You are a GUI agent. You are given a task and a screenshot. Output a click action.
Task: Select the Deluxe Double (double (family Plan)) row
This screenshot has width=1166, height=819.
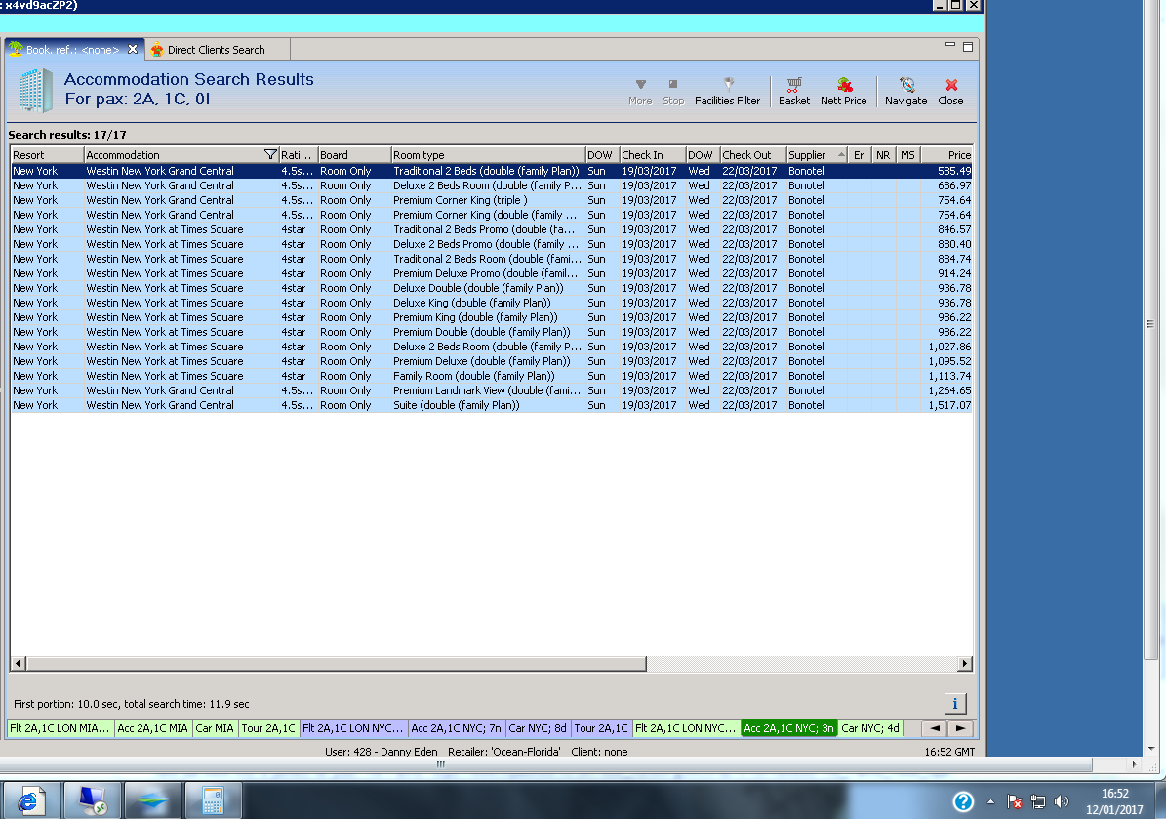492,288
